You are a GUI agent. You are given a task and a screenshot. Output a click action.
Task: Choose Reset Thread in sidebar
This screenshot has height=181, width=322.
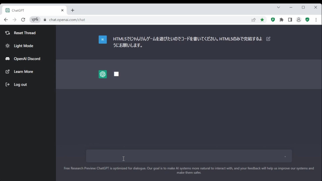point(24,33)
